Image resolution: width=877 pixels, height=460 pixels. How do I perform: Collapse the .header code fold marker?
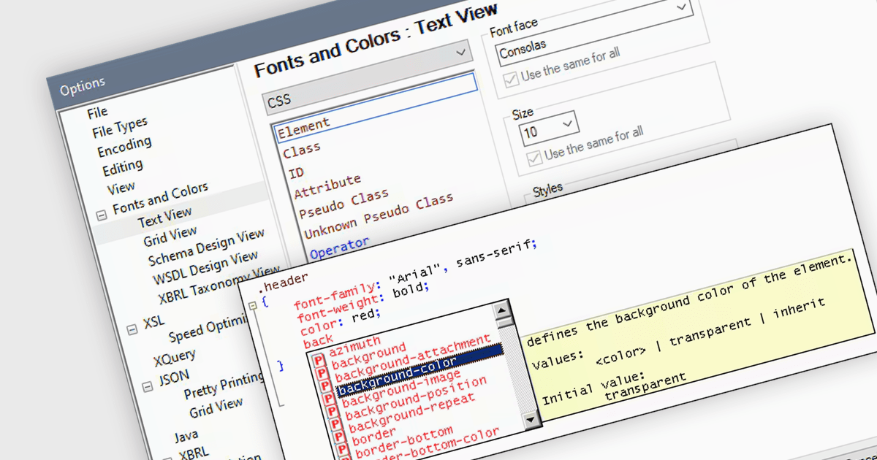(x=252, y=304)
